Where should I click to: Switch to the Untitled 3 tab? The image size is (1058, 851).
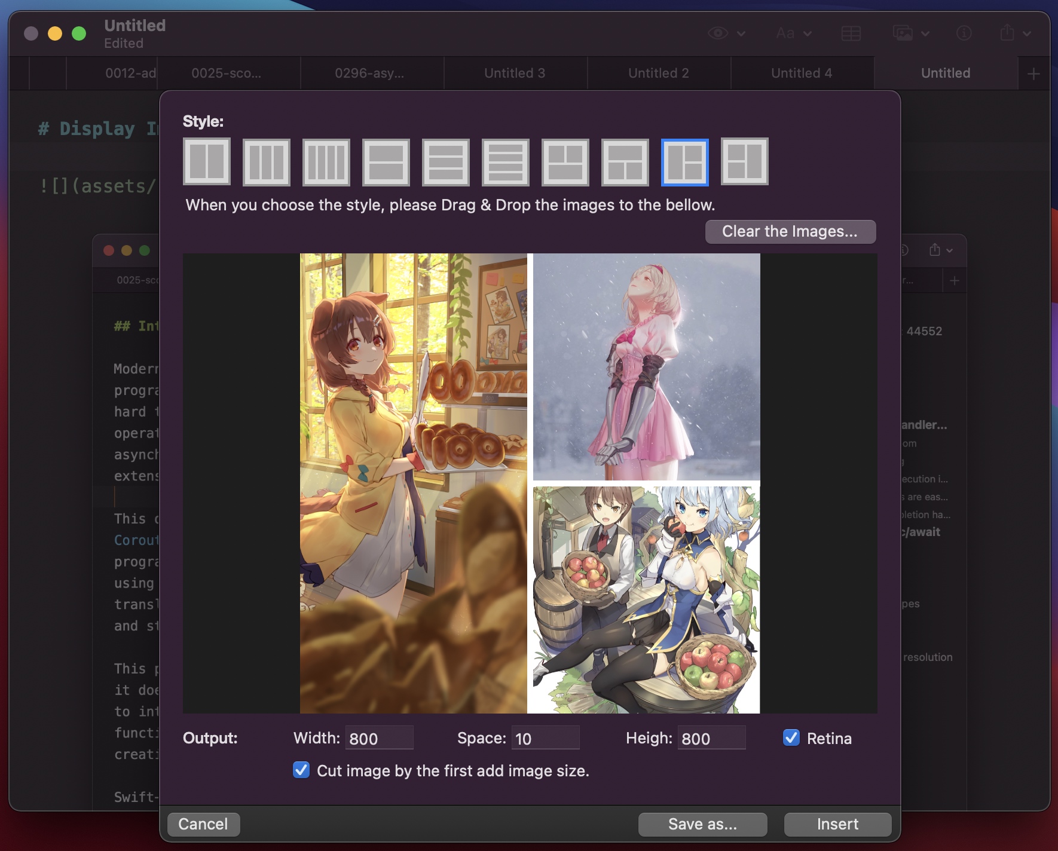click(515, 74)
